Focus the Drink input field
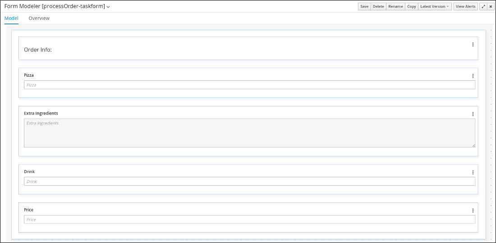The image size is (496, 243). (x=250, y=181)
